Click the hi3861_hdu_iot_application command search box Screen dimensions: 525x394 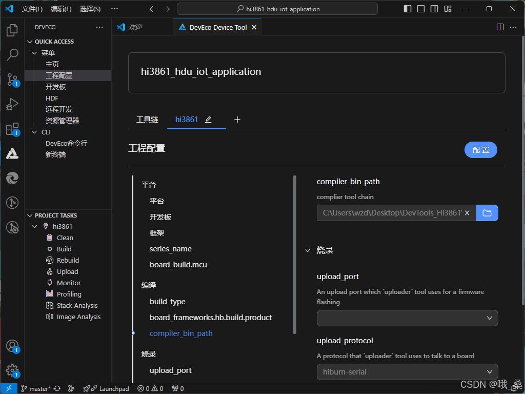pyautogui.click(x=277, y=9)
